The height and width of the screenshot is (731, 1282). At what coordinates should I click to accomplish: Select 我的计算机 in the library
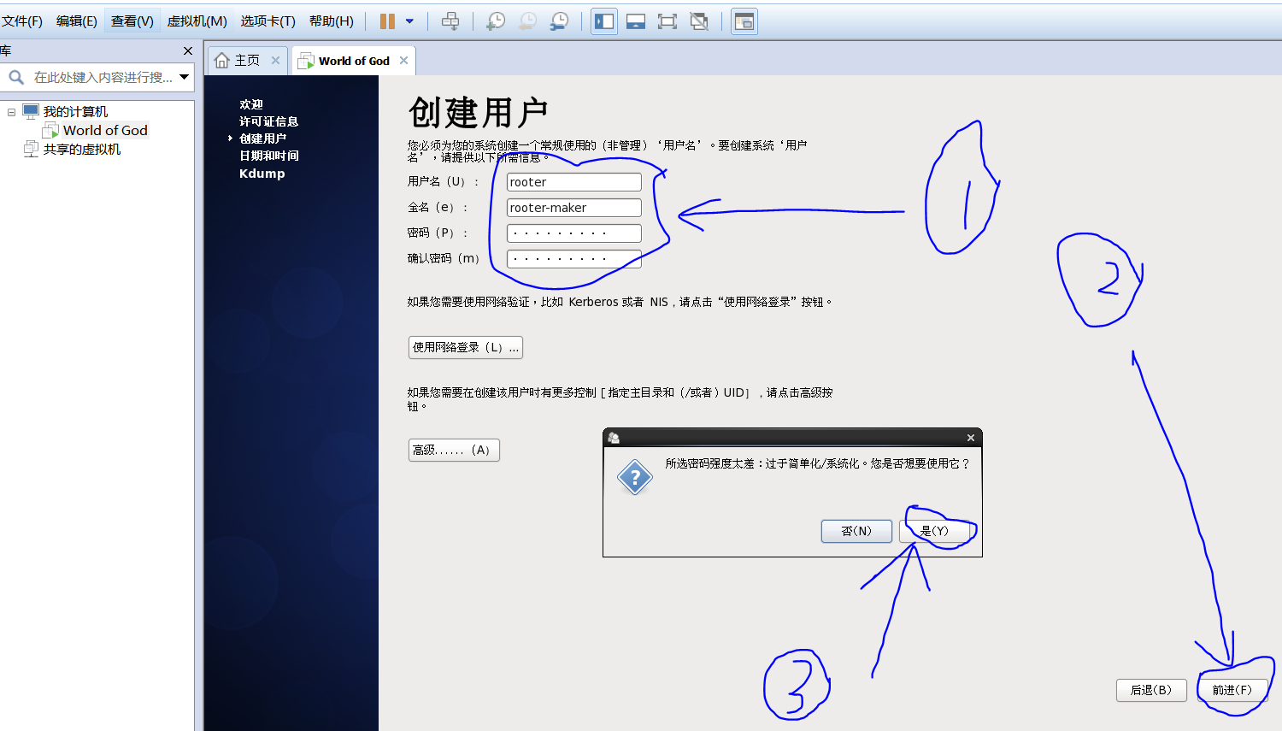click(x=76, y=112)
